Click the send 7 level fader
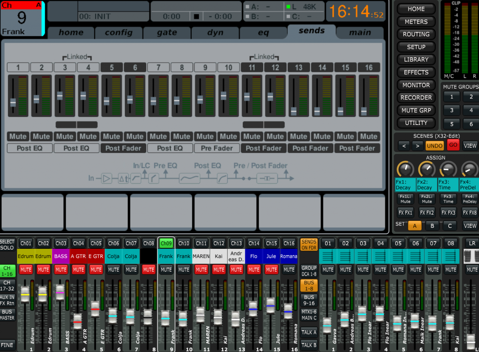The image size is (479, 352). coord(153,101)
